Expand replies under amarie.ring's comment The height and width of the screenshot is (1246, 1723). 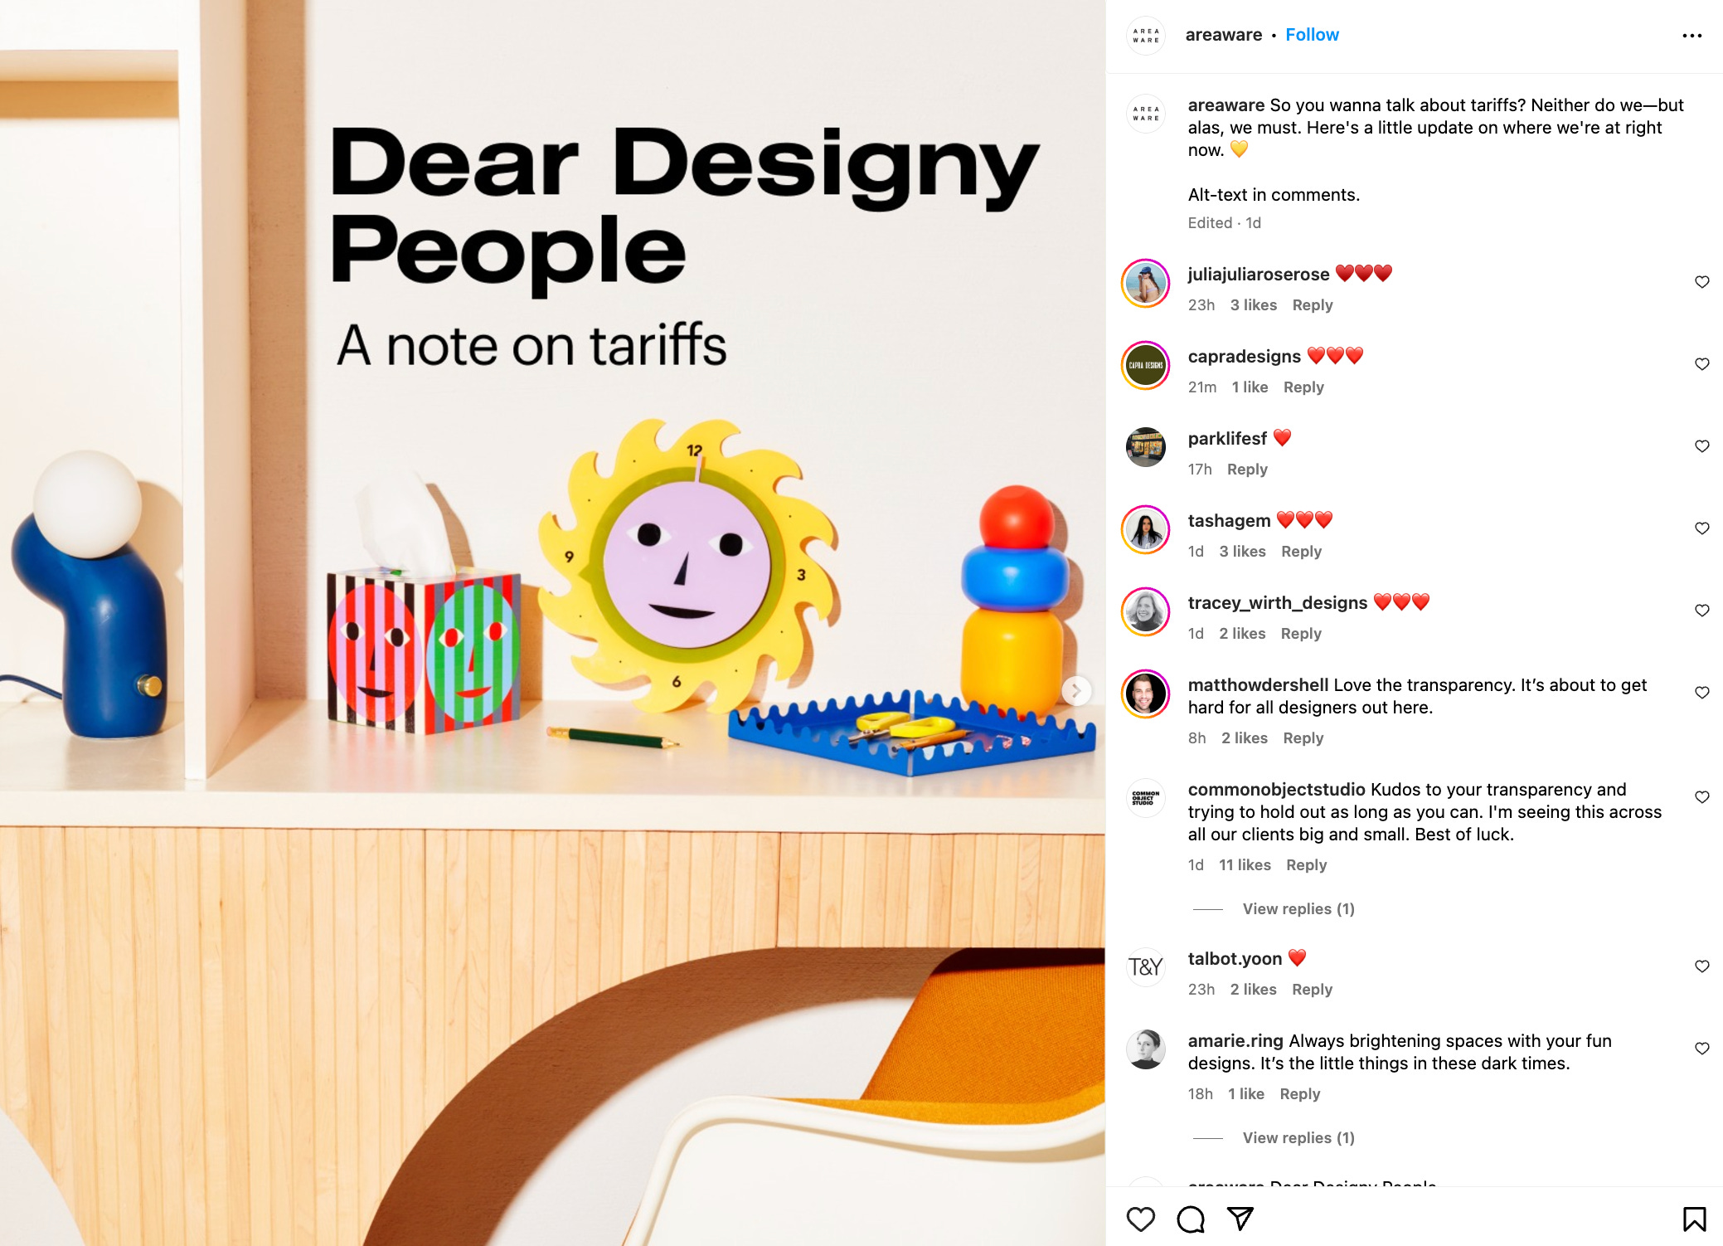1298,1138
